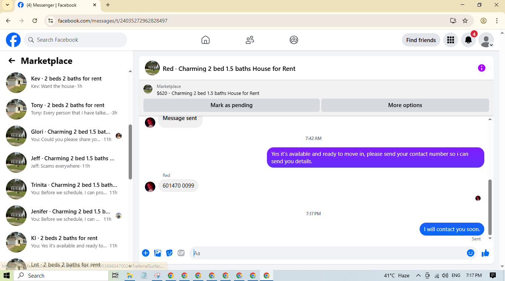Screen dimensions: 505x281
Task: Open the Groups icon in top navigation
Action: pyautogui.click(x=294, y=40)
